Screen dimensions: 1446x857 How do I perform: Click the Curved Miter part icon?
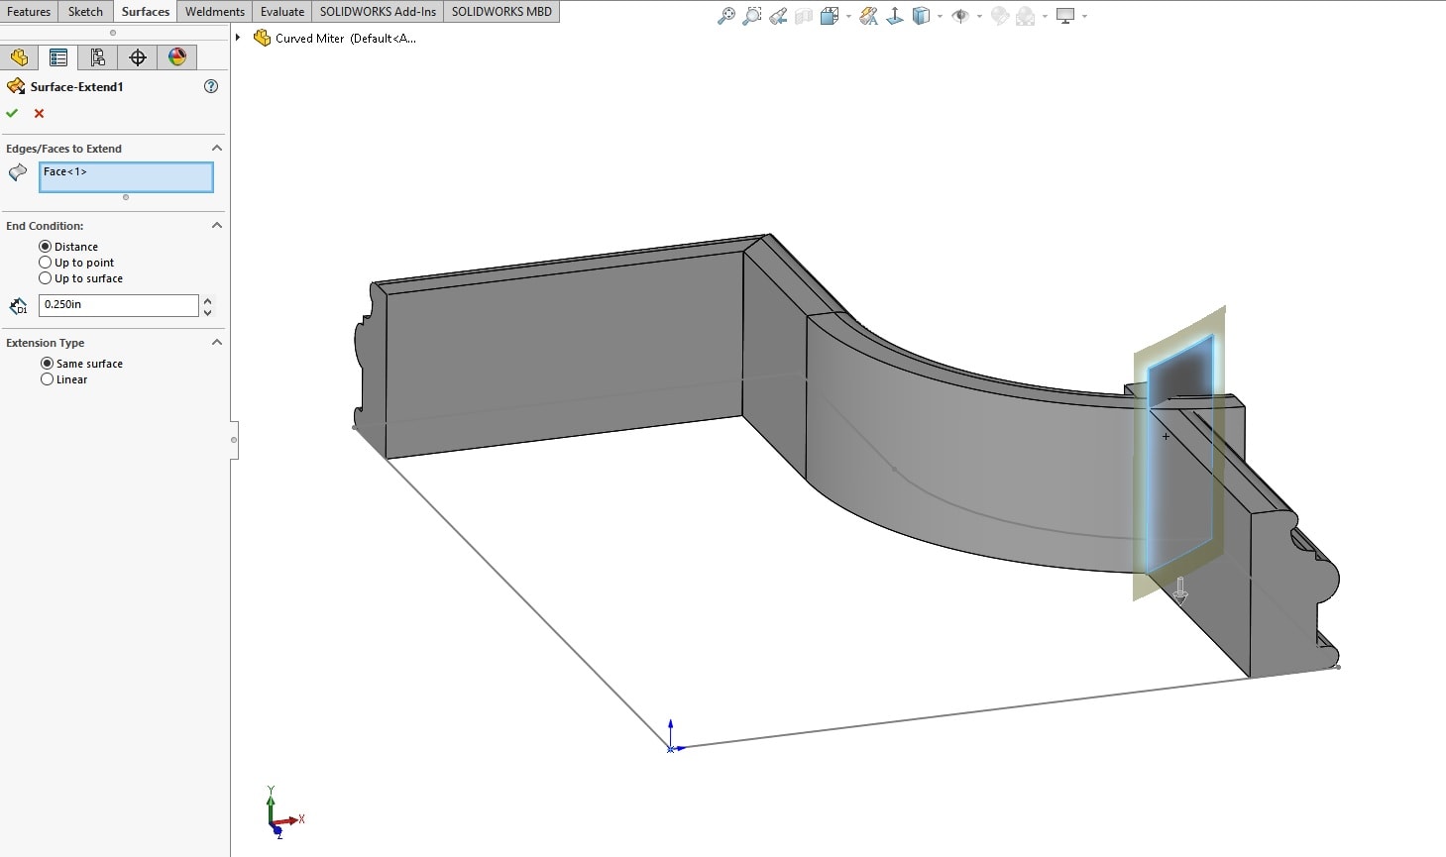point(262,38)
